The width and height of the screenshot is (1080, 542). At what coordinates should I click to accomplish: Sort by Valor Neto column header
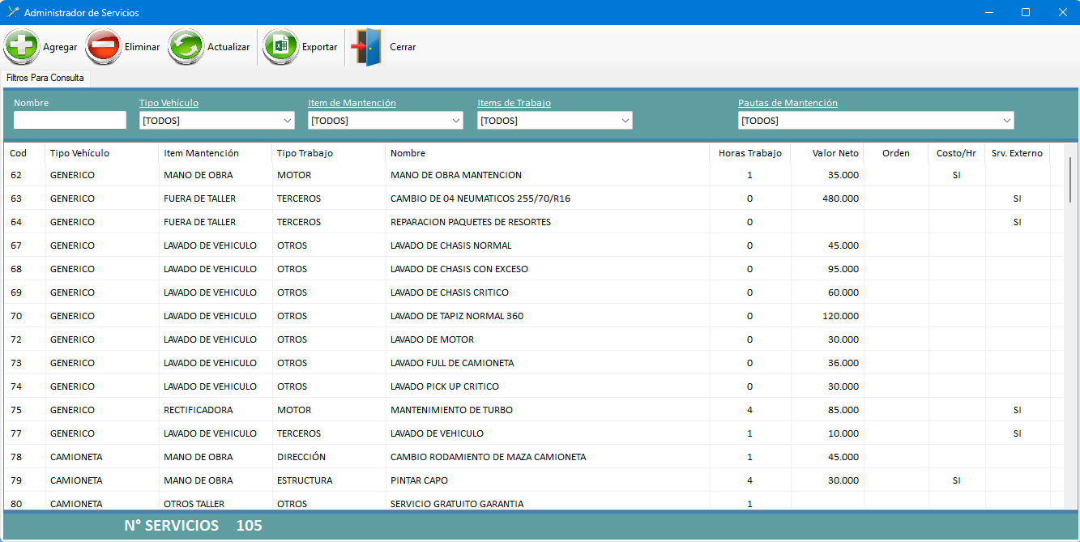(x=827, y=153)
